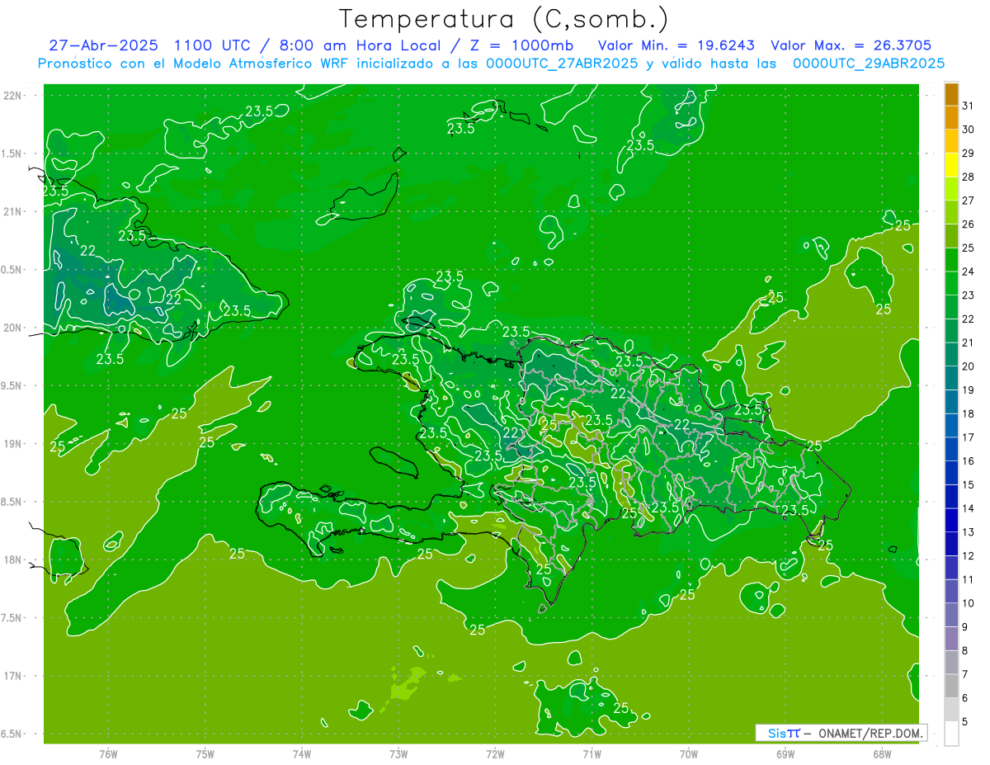Click the colorbar label '20'
This screenshot has width=990, height=765.
coord(969,366)
